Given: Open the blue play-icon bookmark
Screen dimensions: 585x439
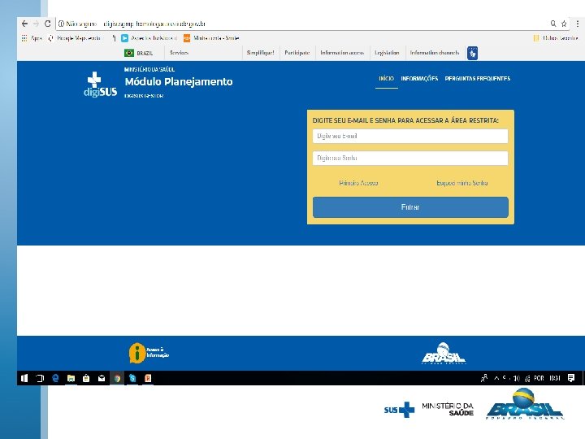Looking at the screenshot, I should click(149, 38).
